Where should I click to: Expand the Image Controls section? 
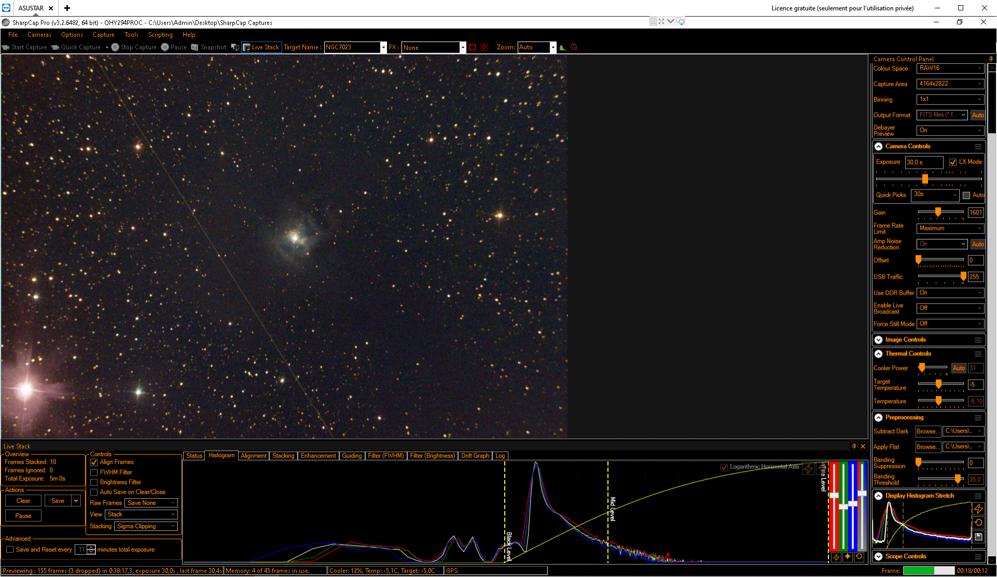[878, 340]
